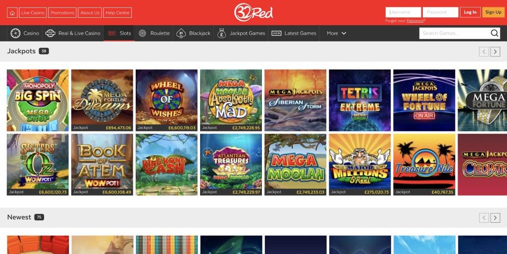Click the Casino chip icon
507x254 pixels.
(x=15, y=33)
